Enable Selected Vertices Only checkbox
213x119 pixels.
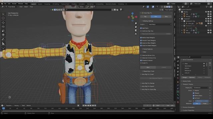pos(141,58)
